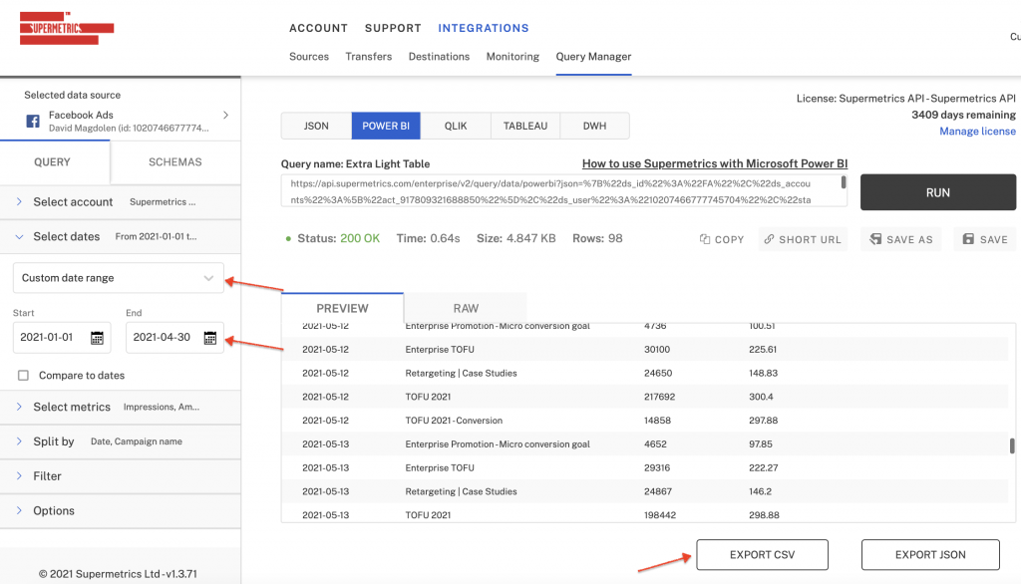Open the Schemas tab
This screenshot has width=1021, height=584.
point(174,162)
